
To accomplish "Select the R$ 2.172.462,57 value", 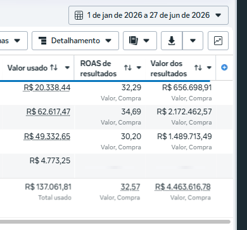I will pyautogui.click(x=184, y=112).
